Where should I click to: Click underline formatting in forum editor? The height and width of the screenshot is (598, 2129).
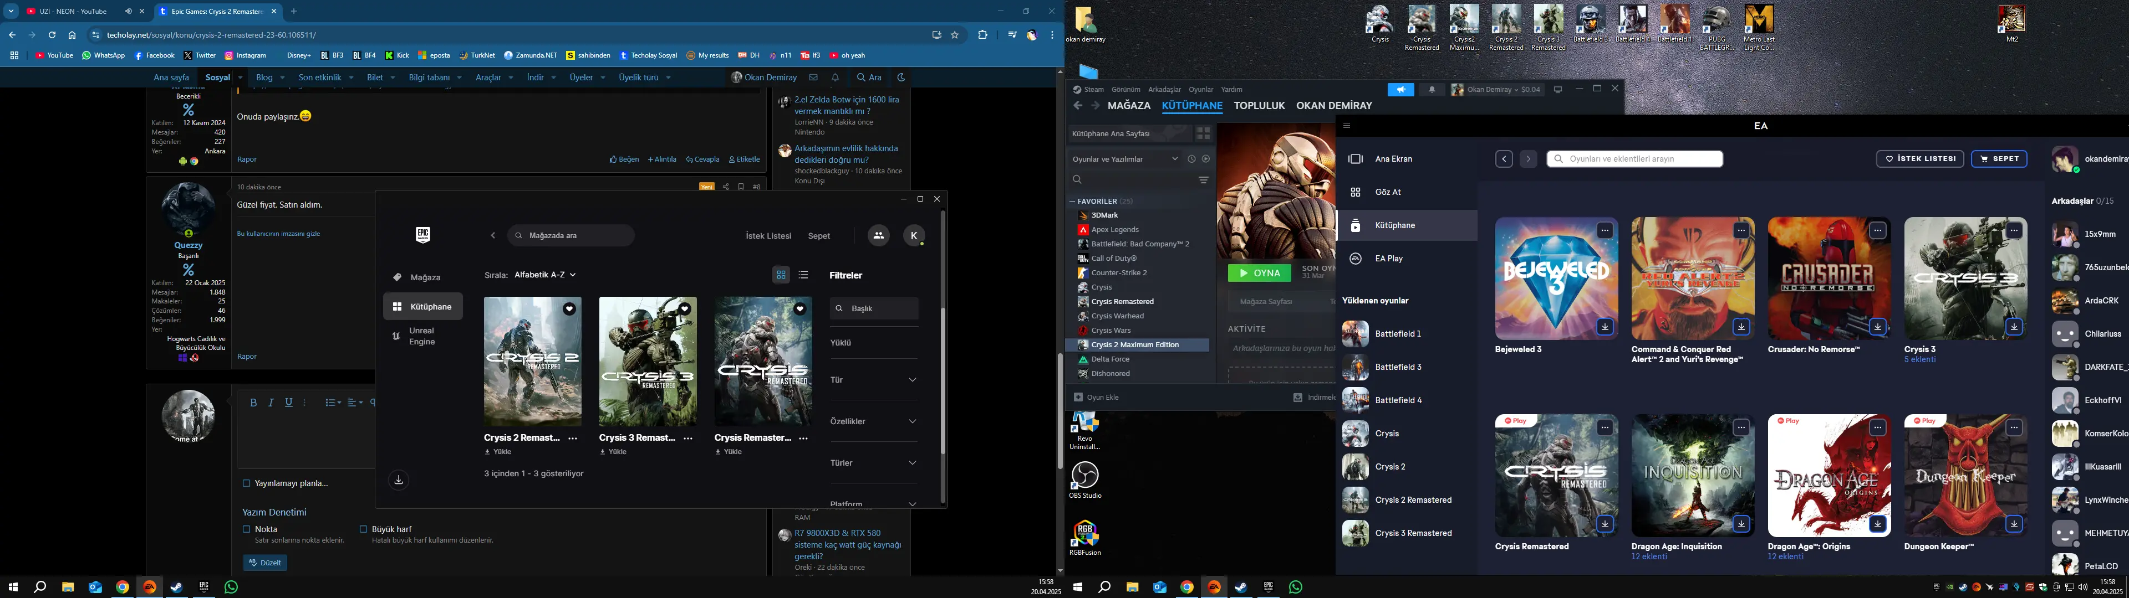click(288, 402)
